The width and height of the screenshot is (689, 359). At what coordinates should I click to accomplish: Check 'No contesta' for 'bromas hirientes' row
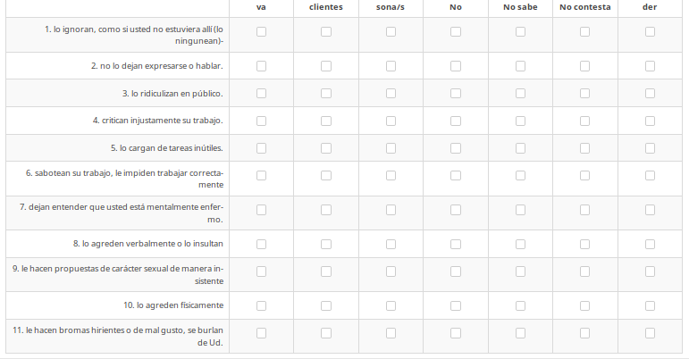point(584,333)
